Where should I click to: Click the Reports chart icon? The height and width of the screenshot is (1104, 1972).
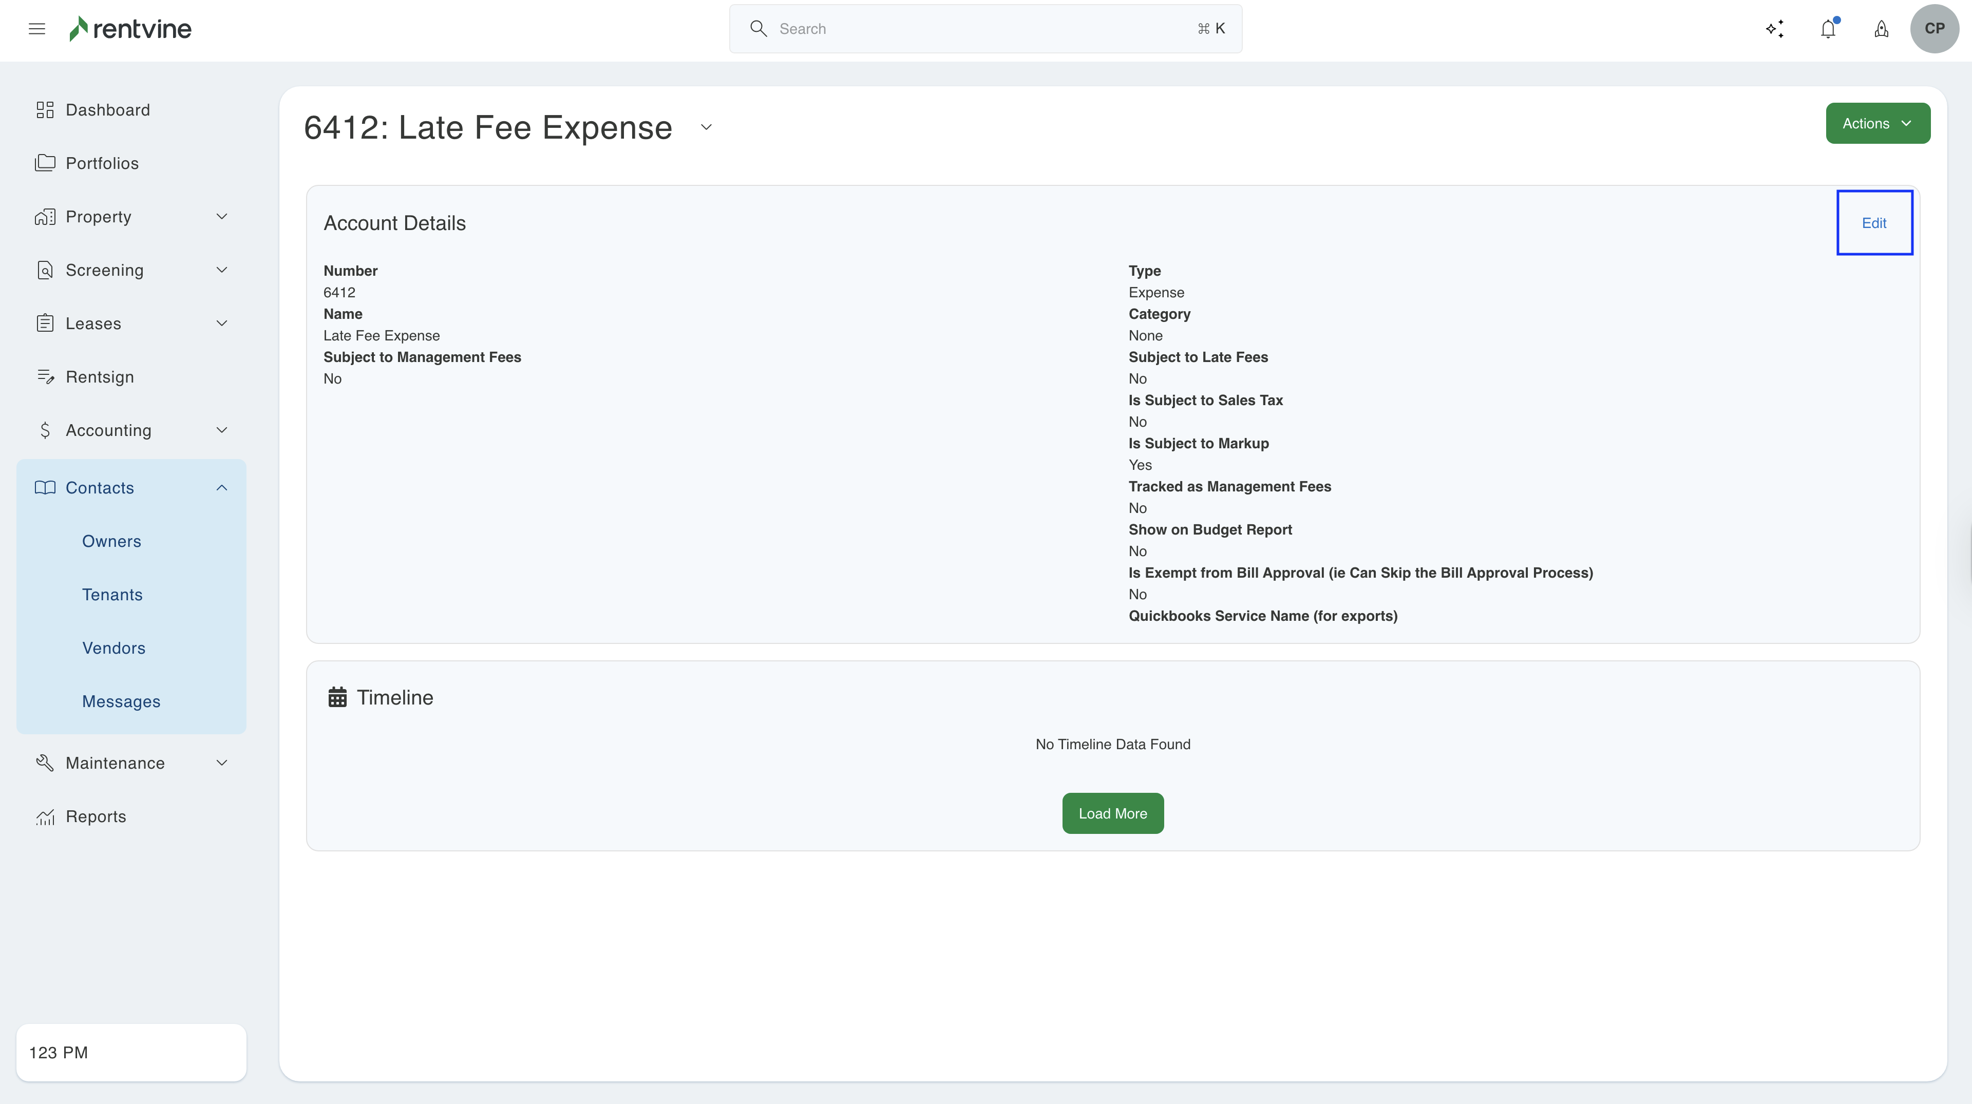45,817
